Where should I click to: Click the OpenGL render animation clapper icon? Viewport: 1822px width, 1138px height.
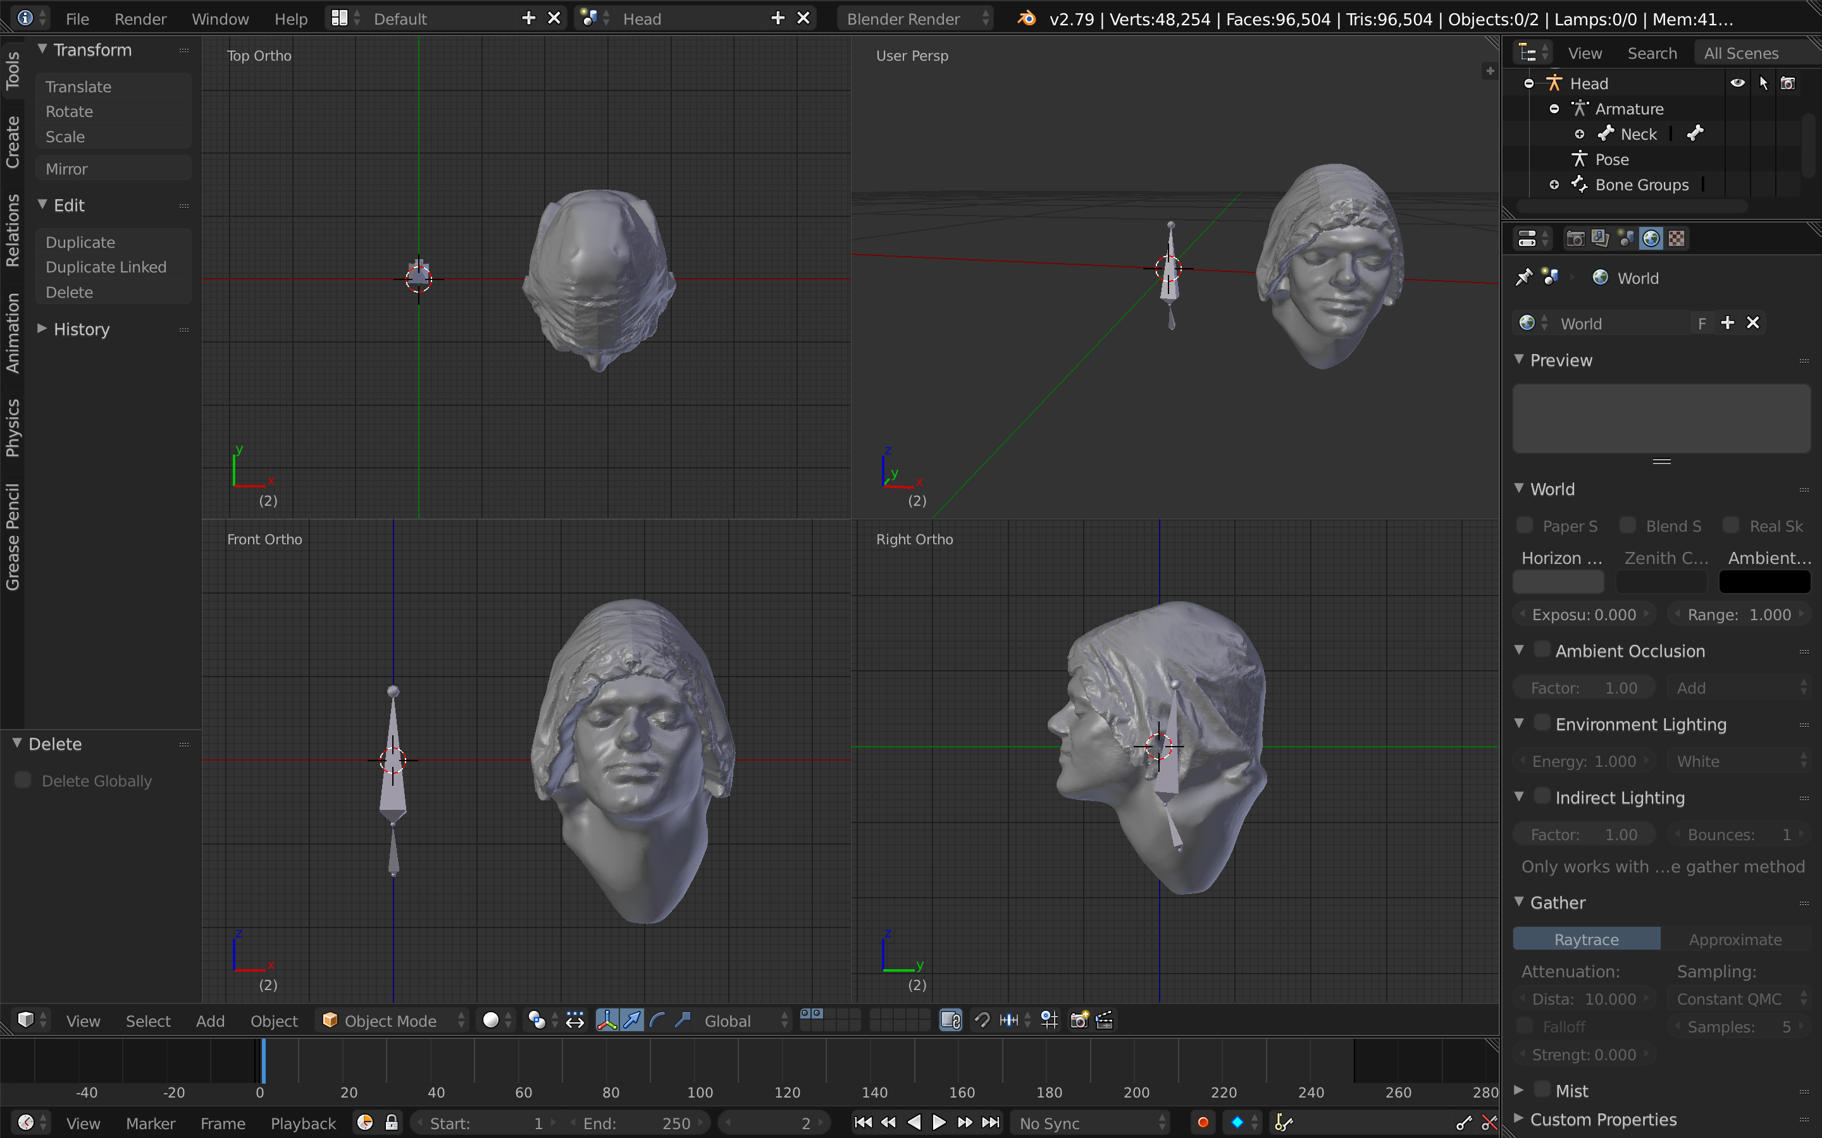[x=1105, y=1020]
